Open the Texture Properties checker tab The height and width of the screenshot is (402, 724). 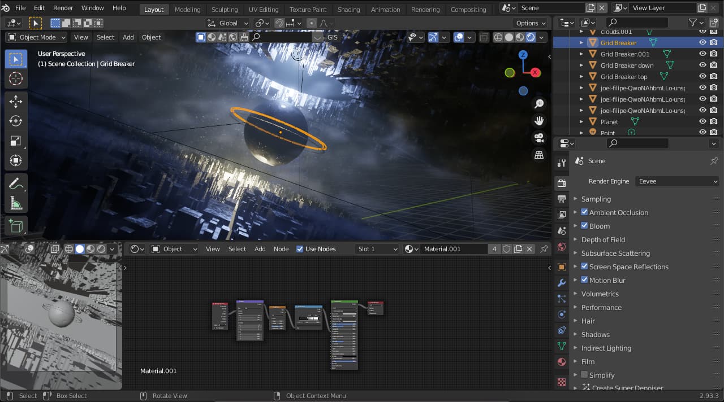[561, 382]
